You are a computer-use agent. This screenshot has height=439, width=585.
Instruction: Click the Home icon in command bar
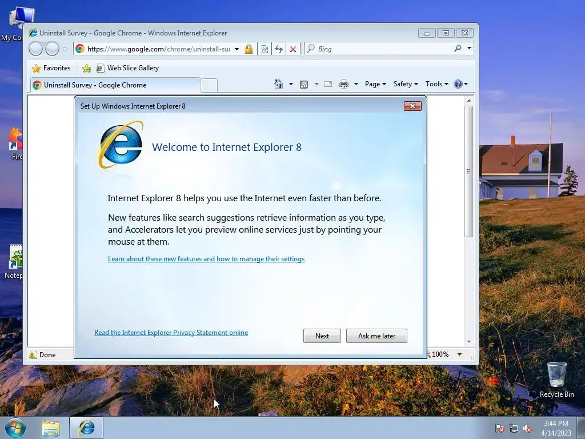279,84
